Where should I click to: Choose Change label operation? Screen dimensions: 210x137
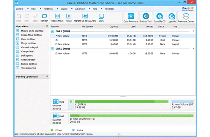pos(25,52)
